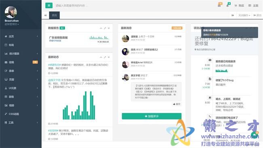Open the 布局 sidebar item
Image resolution: width=263 pixels, height=148 pixels.
click(11, 45)
